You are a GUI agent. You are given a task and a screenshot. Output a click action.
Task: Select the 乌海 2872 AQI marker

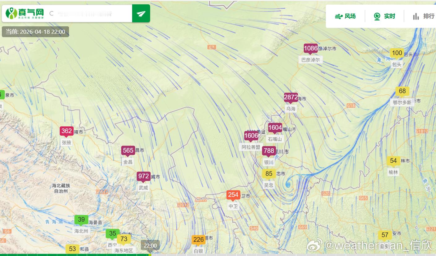click(x=291, y=98)
